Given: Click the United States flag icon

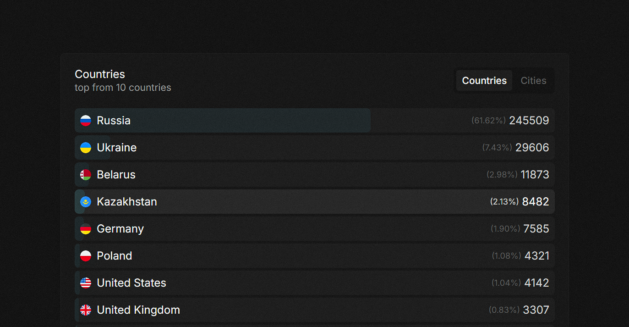Looking at the screenshot, I should click(86, 283).
